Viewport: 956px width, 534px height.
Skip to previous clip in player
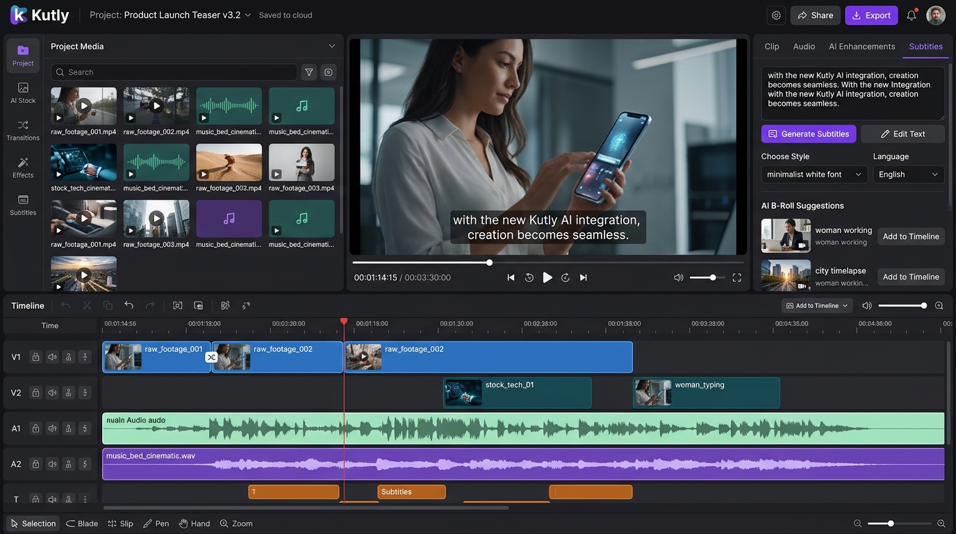pyautogui.click(x=511, y=277)
